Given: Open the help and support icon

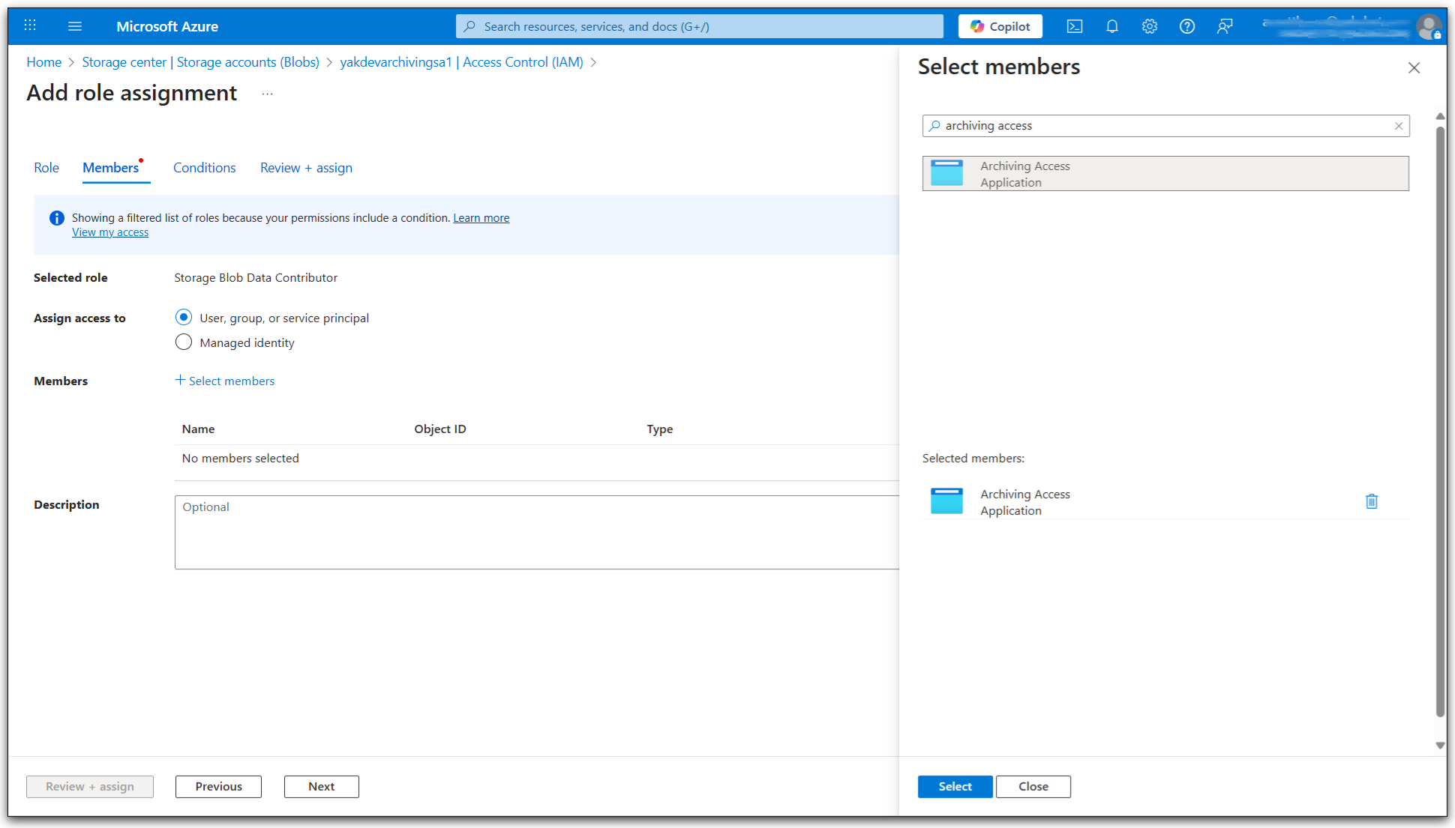Looking at the screenshot, I should (1186, 26).
